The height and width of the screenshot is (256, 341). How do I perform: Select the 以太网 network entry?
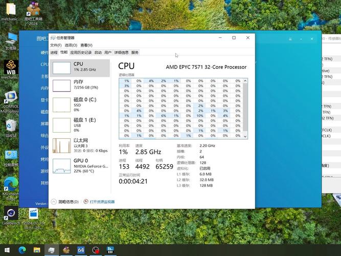click(x=80, y=145)
